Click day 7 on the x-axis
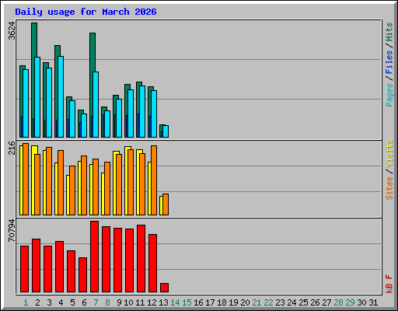 [x=96, y=302]
